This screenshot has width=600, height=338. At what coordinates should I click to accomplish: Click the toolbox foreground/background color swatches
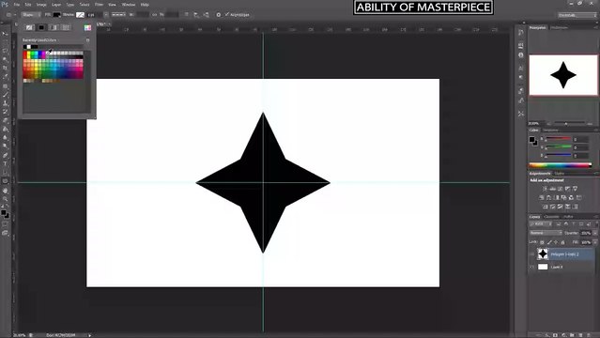pyautogui.click(x=5, y=213)
